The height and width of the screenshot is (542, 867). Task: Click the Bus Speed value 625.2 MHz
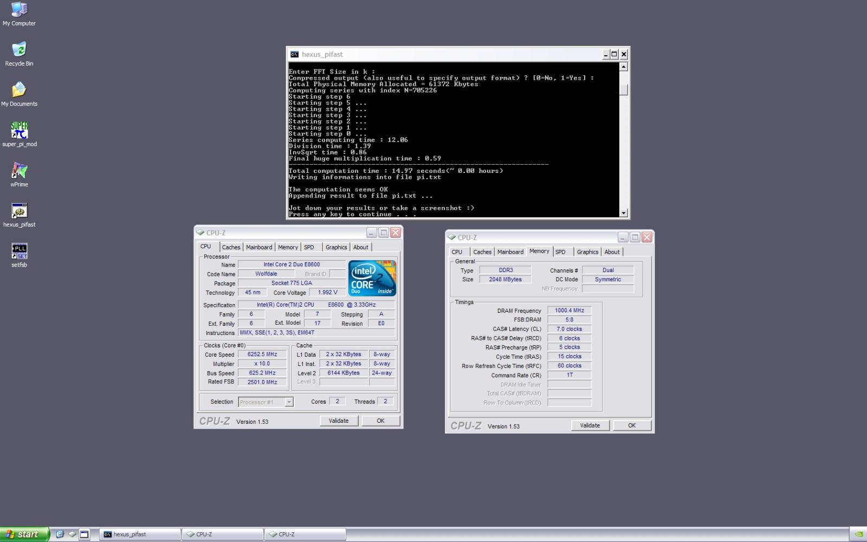click(x=262, y=373)
